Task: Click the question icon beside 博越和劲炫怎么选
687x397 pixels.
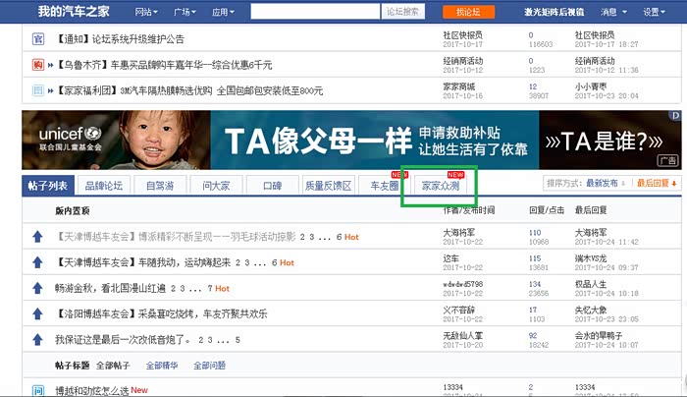Action: pyautogui.click(x=38, y=390)
